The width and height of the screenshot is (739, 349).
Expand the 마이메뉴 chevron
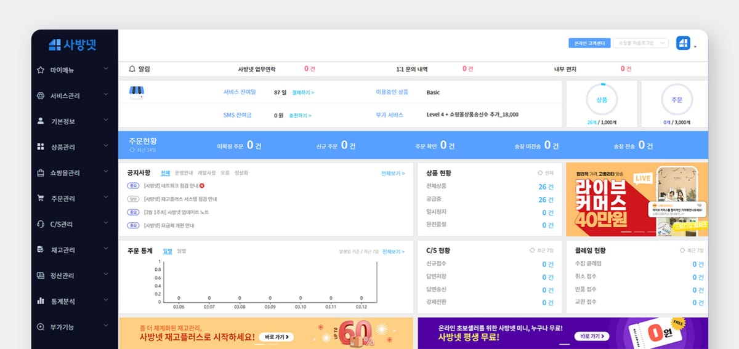point(106,70)
